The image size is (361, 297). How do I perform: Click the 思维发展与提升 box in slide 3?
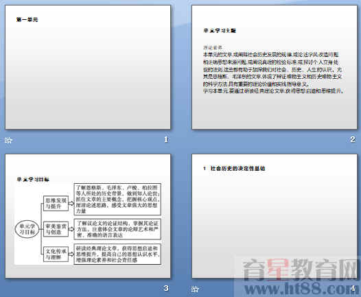[56, 203]
